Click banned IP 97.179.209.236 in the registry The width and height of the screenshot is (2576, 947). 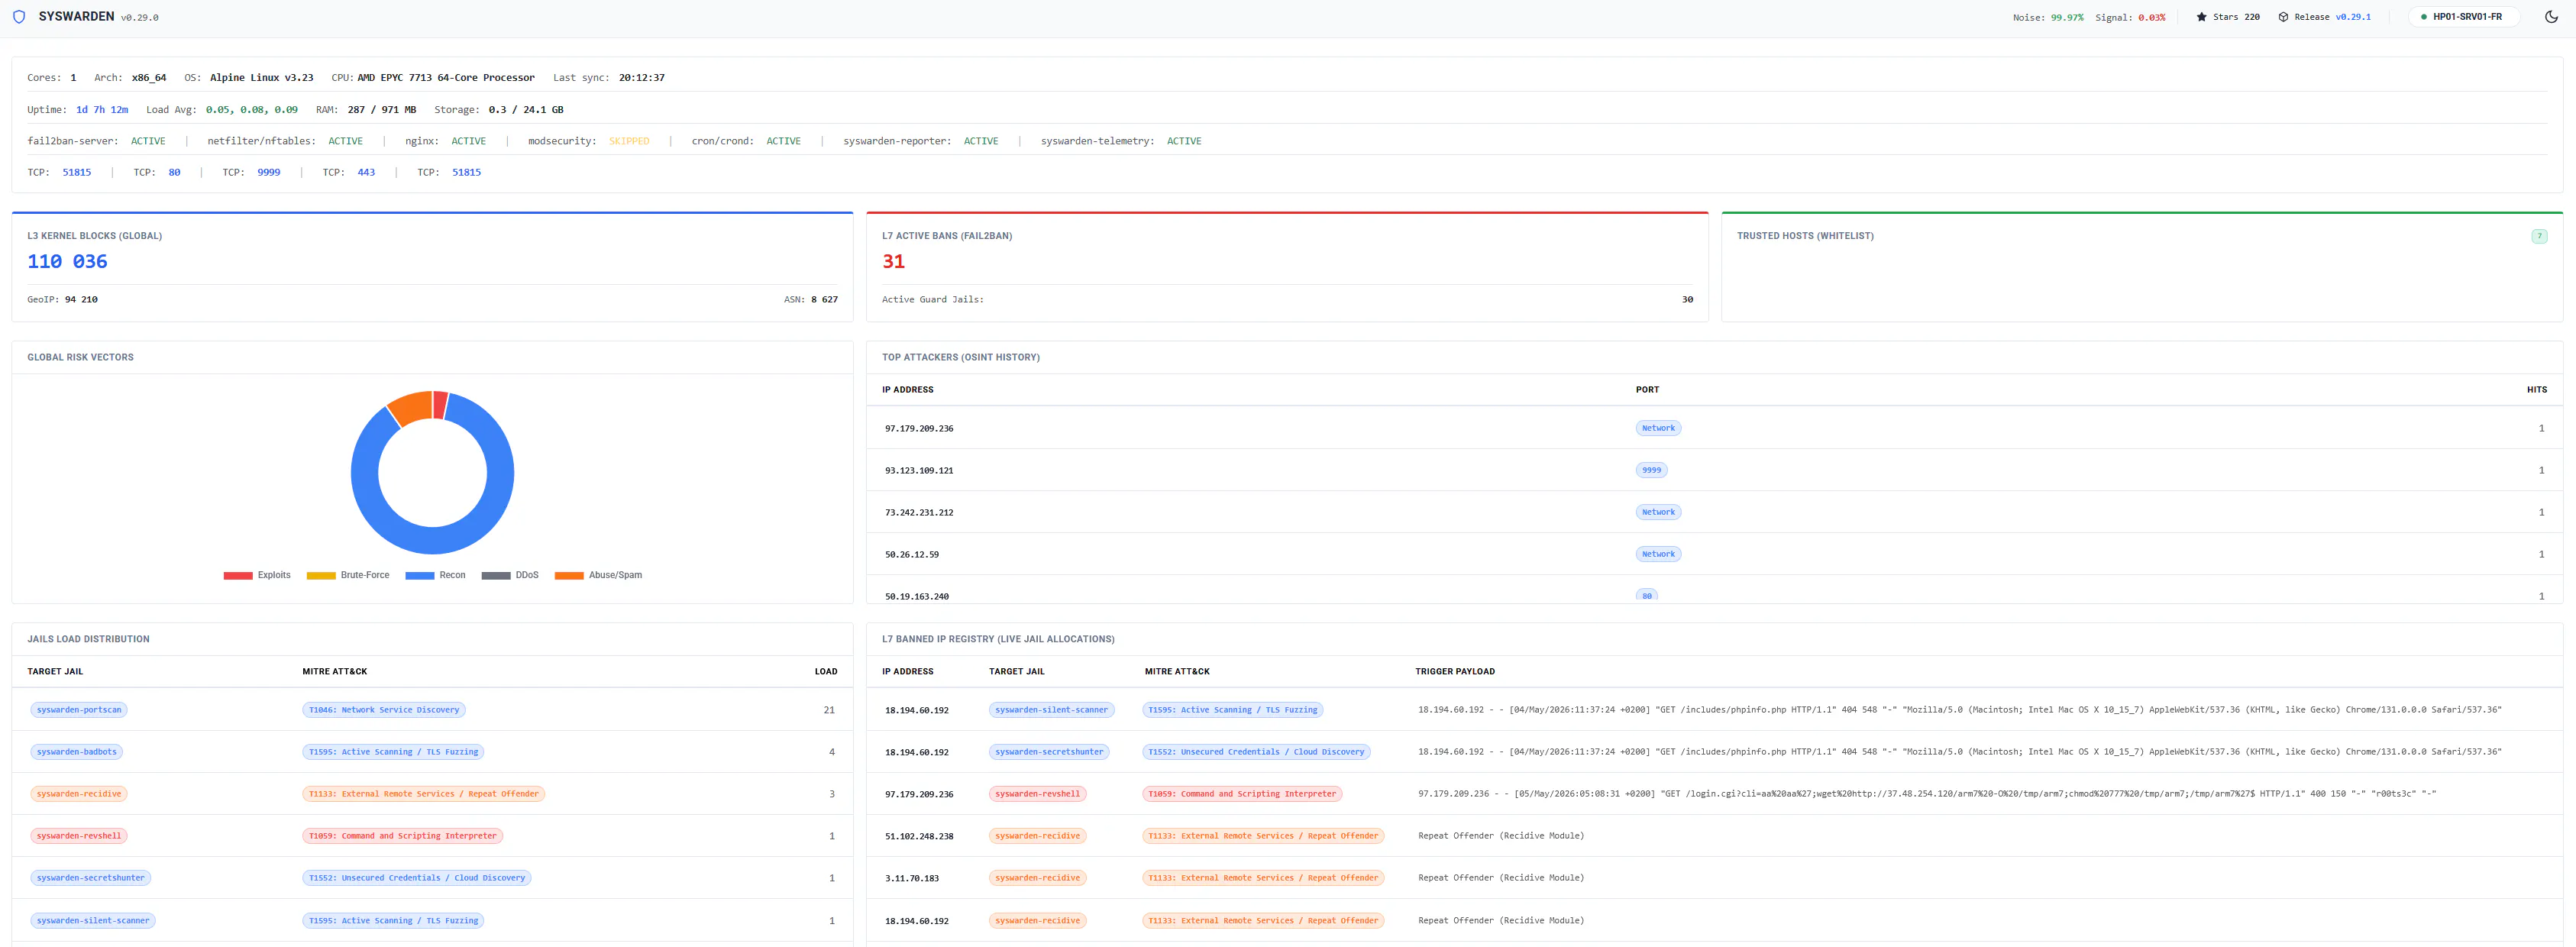(919, 795)
